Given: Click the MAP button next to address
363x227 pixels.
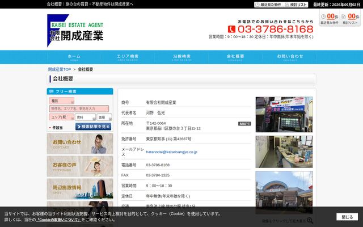Looking at the screenshot, I should [x=244, y=124].
